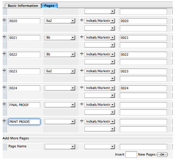Image resolution: width=176 pixels, height=160 pixels.
Task: Expand the Indkøb/Marketing dropdown in row 0022
Action: click(x=100, y=54)
